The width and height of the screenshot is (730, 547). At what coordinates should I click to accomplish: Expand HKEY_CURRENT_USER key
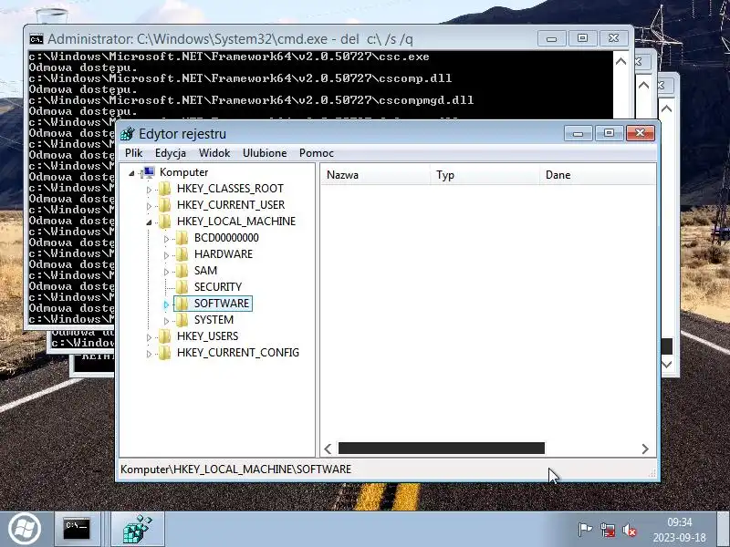(x=149, y=206)
